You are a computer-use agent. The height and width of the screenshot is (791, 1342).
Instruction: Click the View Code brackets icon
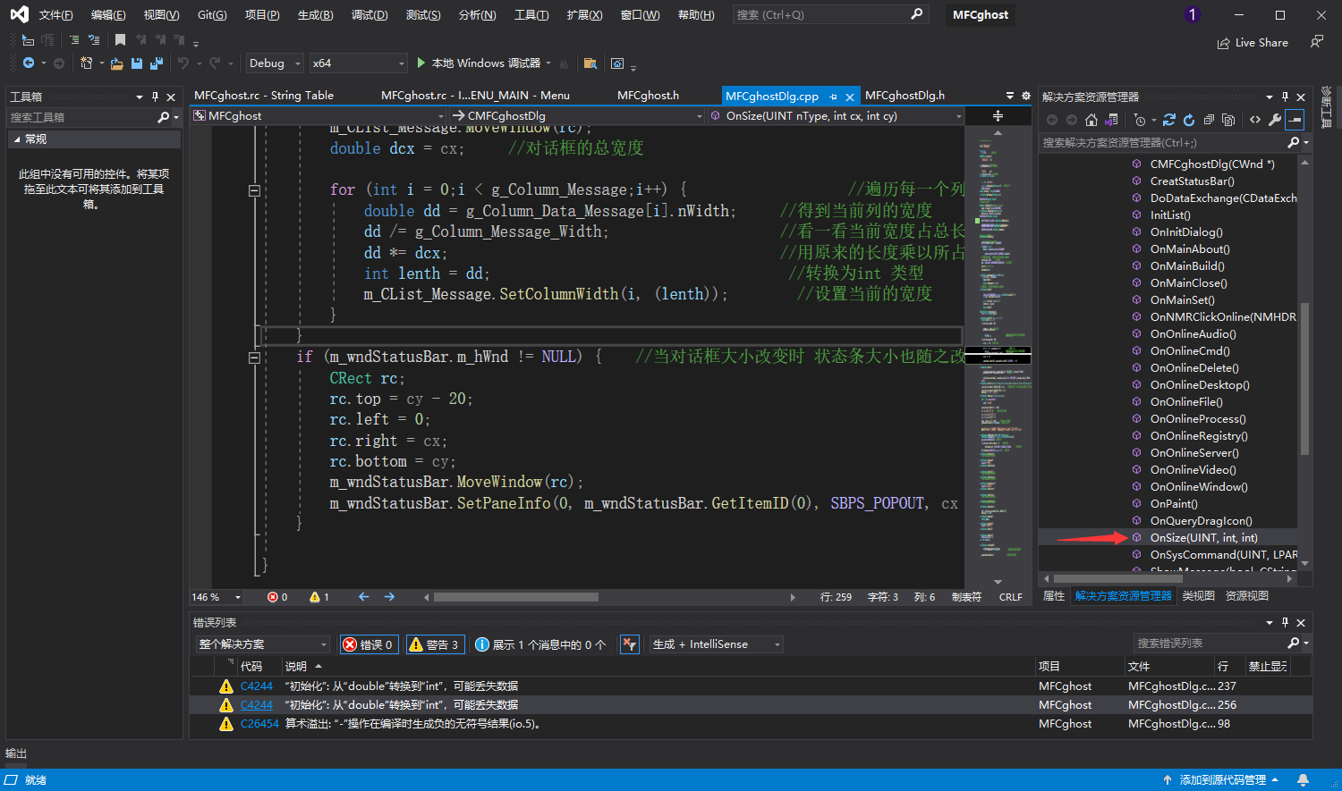coord(1255,120)
